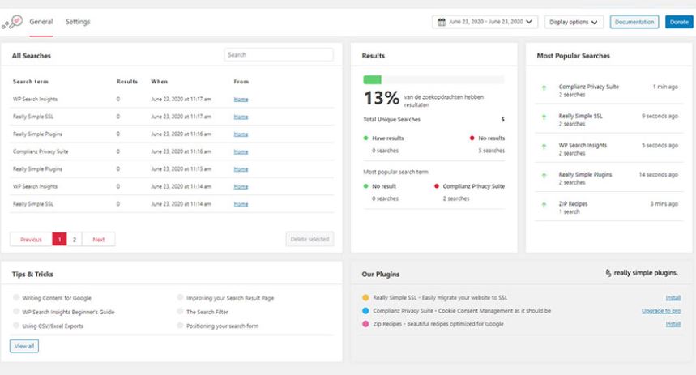Open the Documentation button
The image size is (696, 375).
(634, 22)
